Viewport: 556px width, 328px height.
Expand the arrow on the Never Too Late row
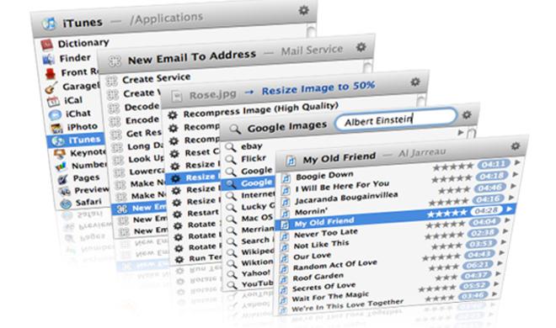[507, 220]
